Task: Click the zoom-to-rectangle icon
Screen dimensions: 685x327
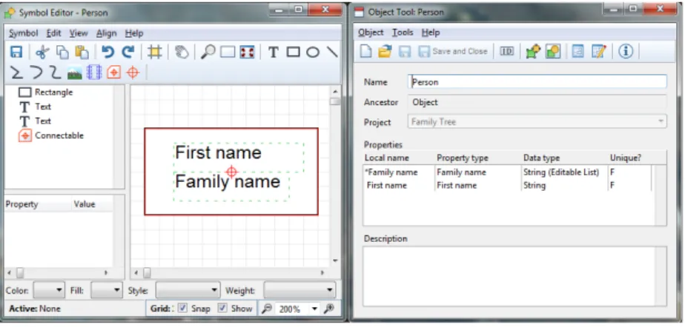Action: coord(228,53)
